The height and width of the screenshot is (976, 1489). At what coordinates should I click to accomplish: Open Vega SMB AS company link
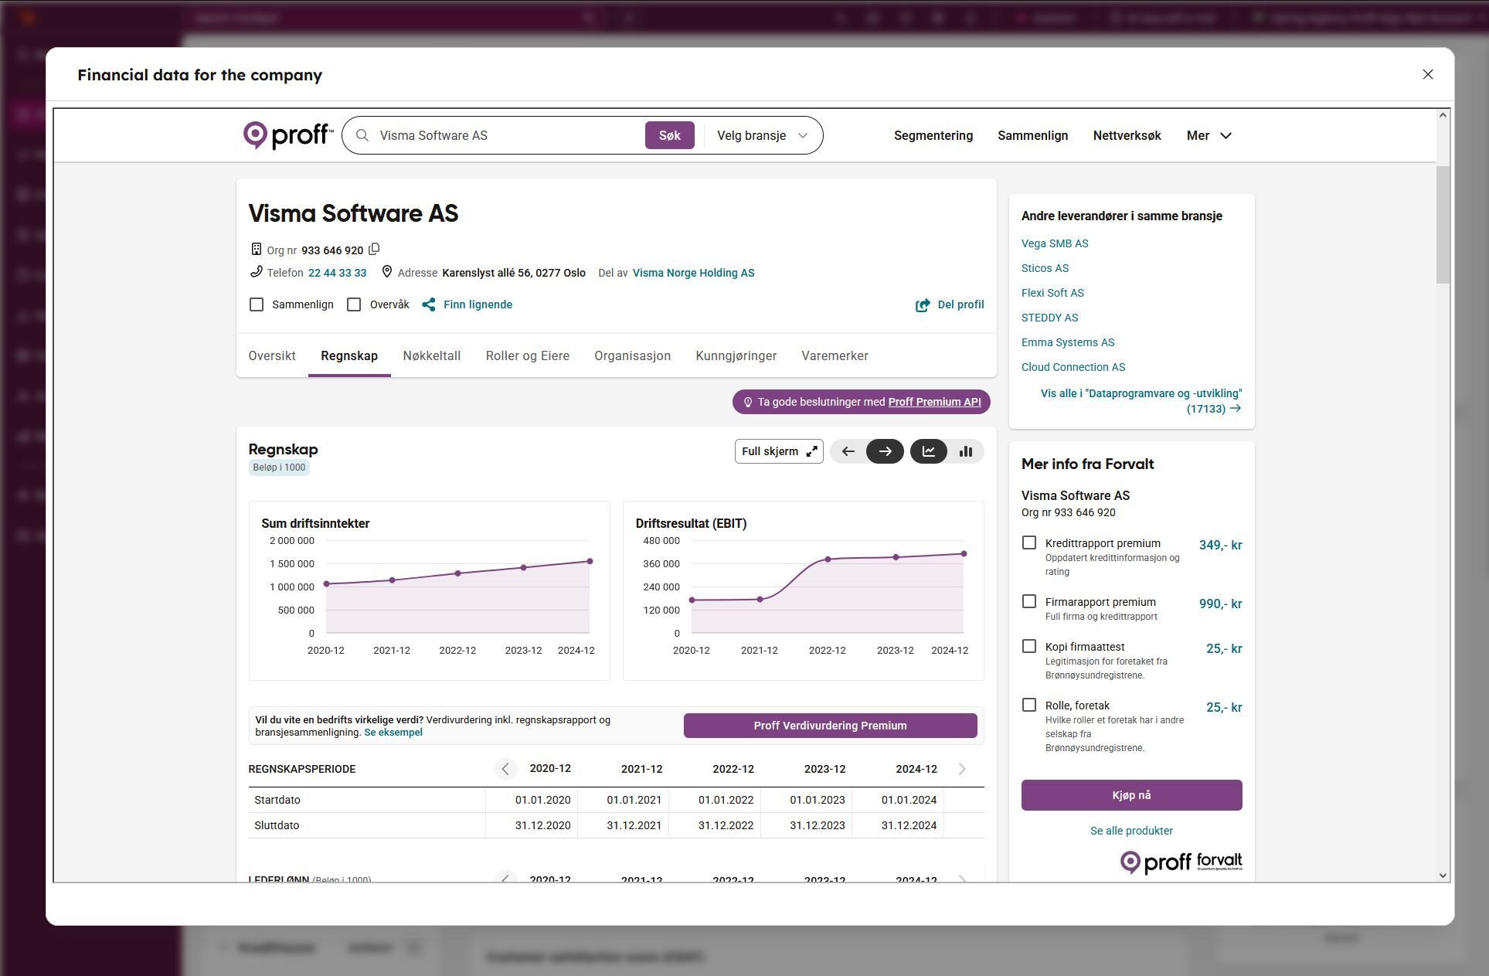tap(1055, 243)
